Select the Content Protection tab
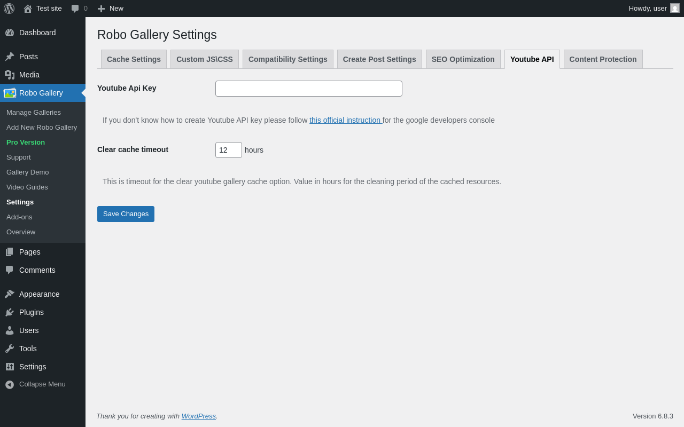This screenshot has width=684, height=427. 603,59
